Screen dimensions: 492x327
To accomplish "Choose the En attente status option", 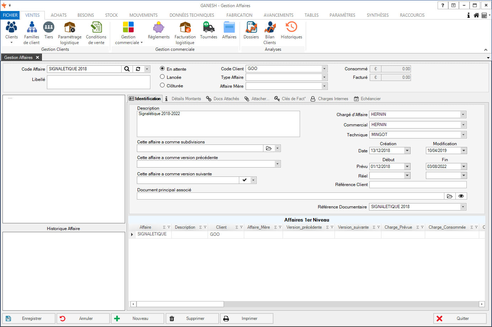I will (x=162, y=69).
